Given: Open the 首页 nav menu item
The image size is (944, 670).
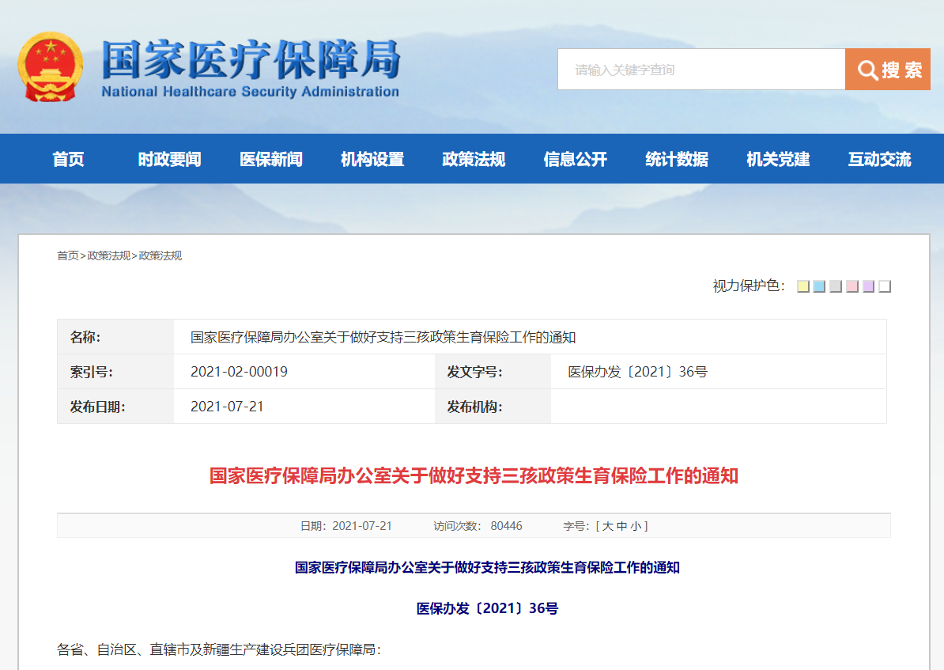Looking at the screenshot, I should pyautogui.click(x=68, y=159).
